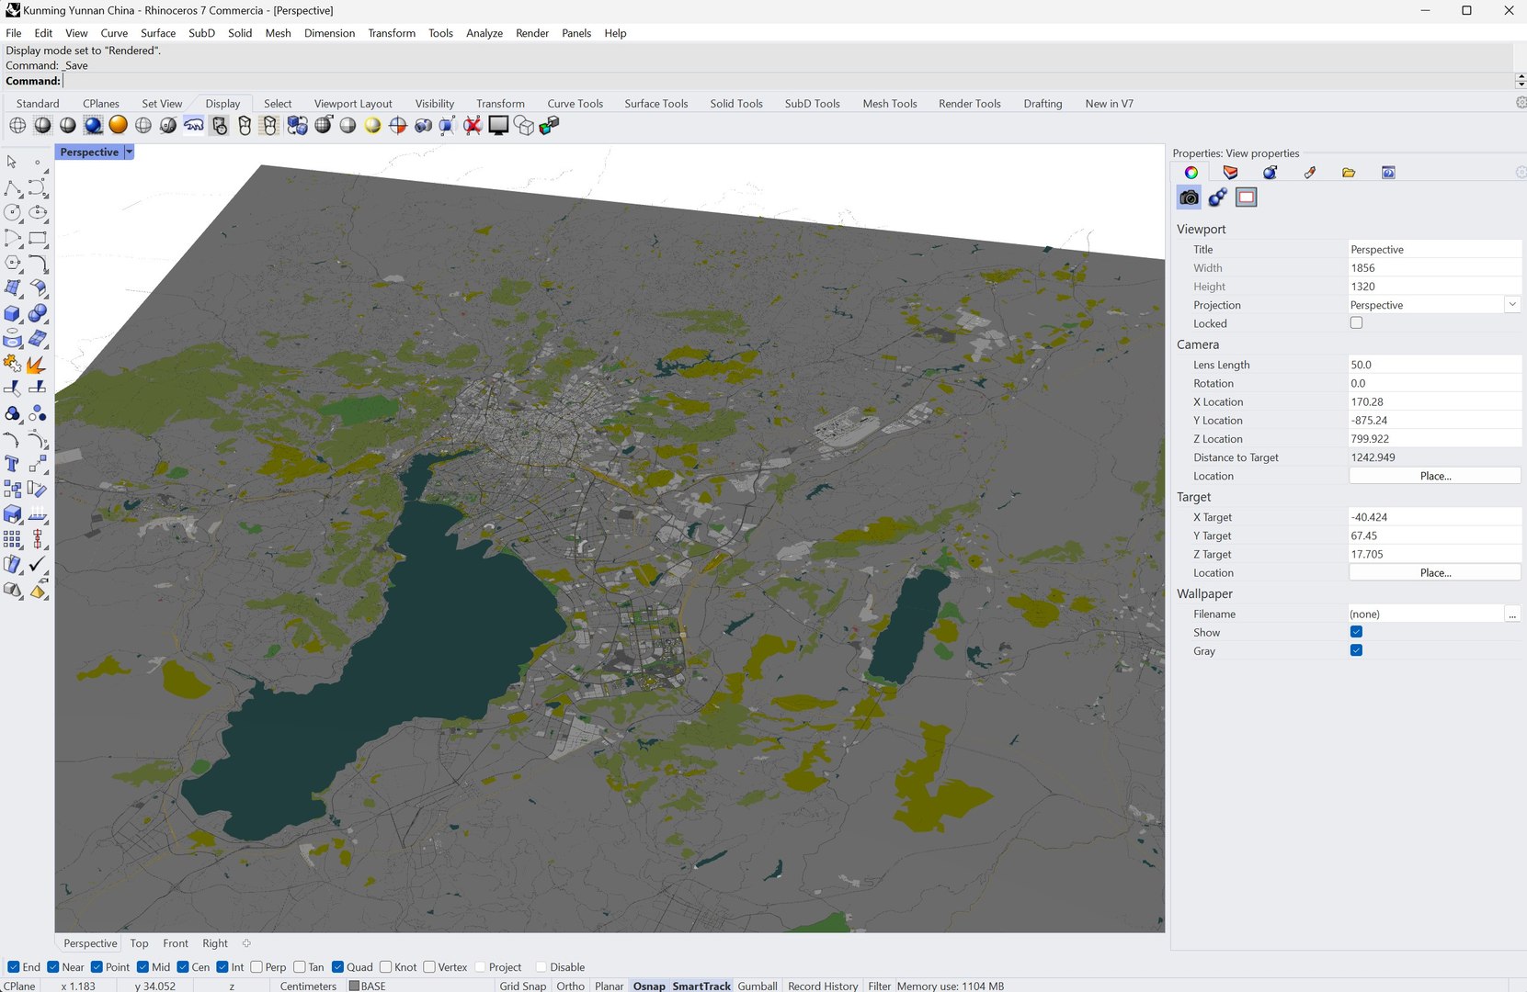Toggle Gumball in the status bar

(757, 986)
